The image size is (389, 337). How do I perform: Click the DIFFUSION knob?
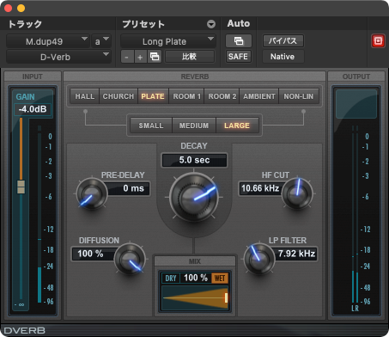point(130,260)
